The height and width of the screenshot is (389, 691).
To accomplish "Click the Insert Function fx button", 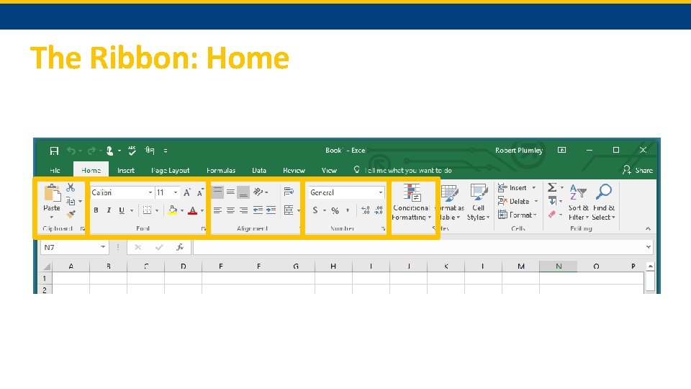I will click(180, 247).
